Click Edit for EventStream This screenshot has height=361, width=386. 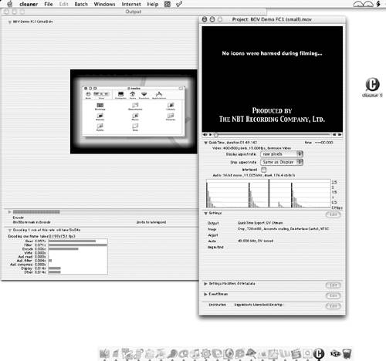pyautogui.click(x=334, y=295)
